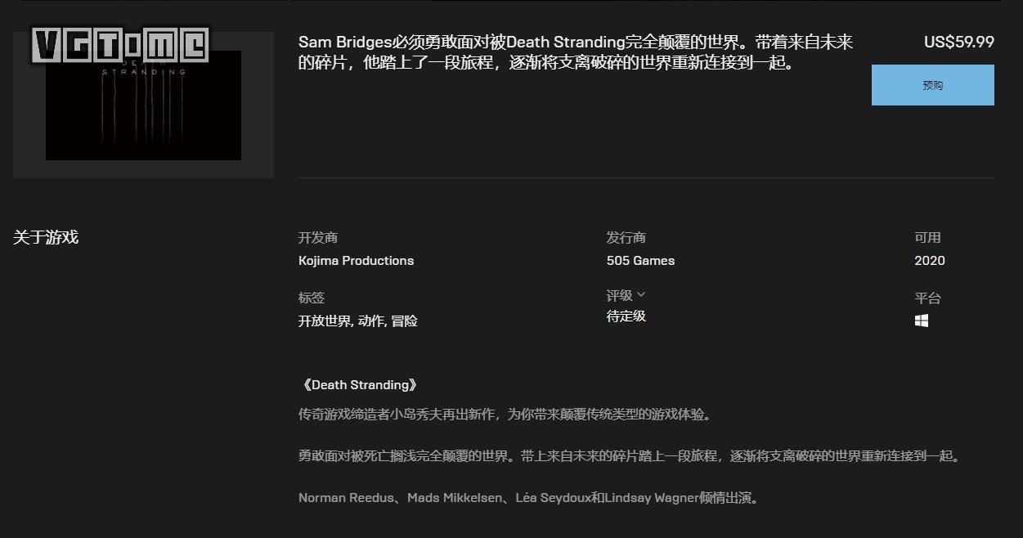
Task: Click the sentence about 小岛秀夫
Action: click(505, 415)
